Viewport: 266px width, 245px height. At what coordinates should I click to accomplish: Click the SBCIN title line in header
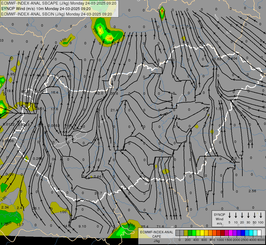pos(57,14)
